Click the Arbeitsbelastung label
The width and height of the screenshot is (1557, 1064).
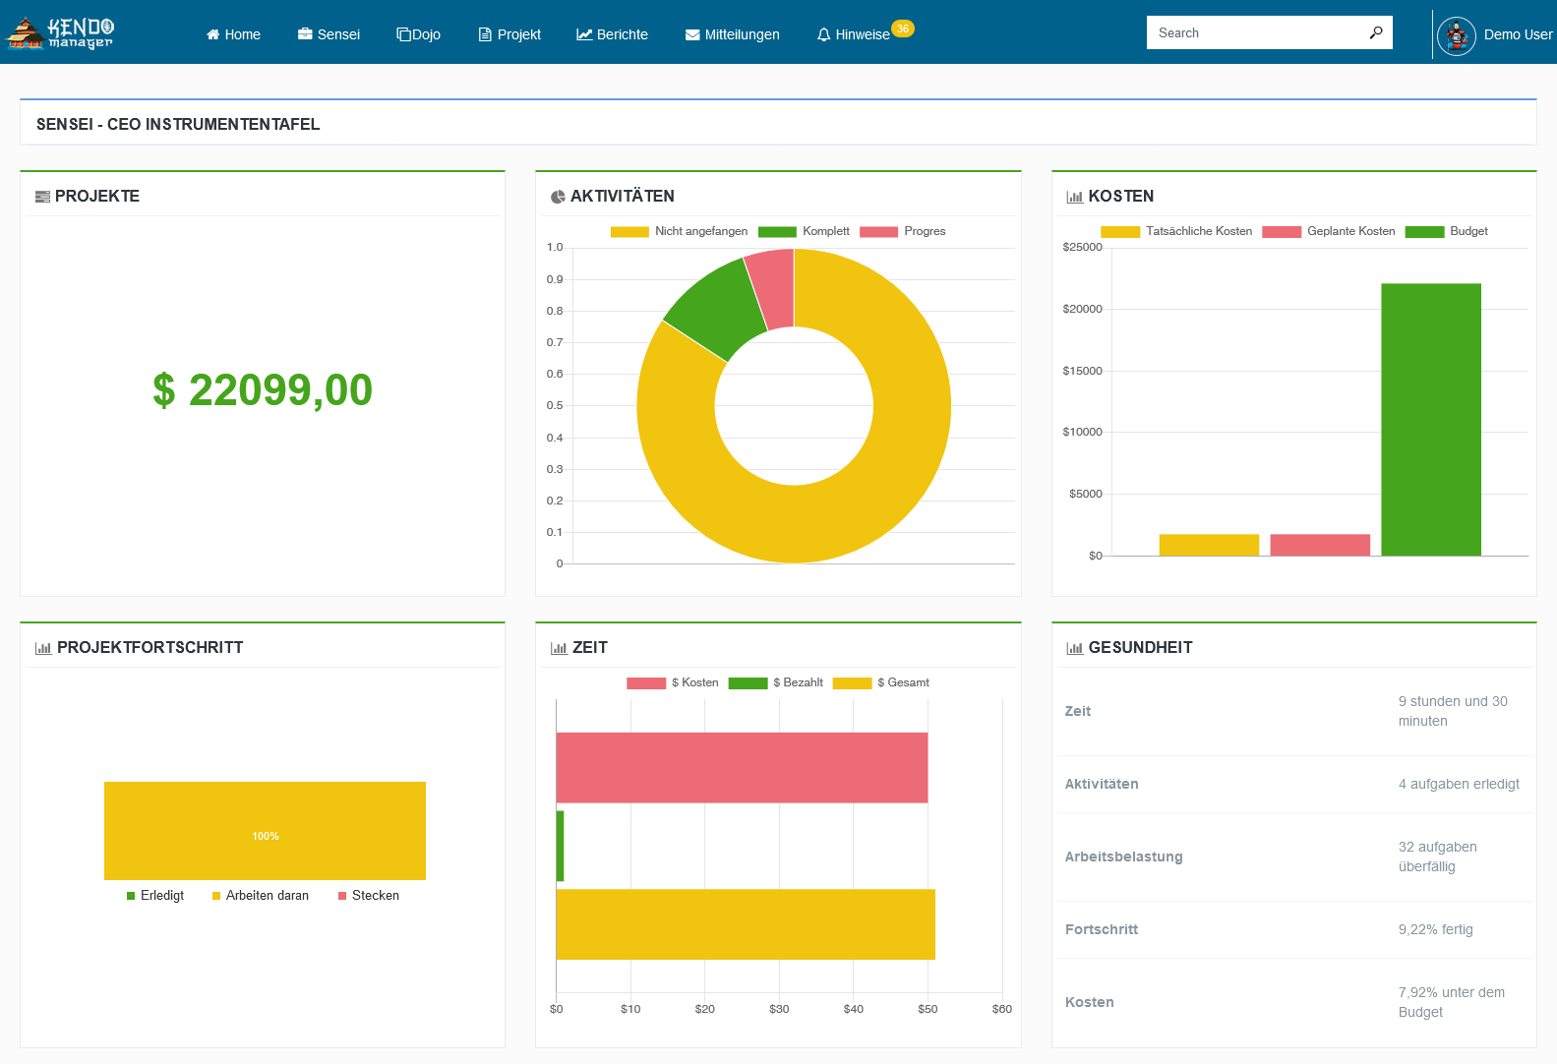(1124, 857)
